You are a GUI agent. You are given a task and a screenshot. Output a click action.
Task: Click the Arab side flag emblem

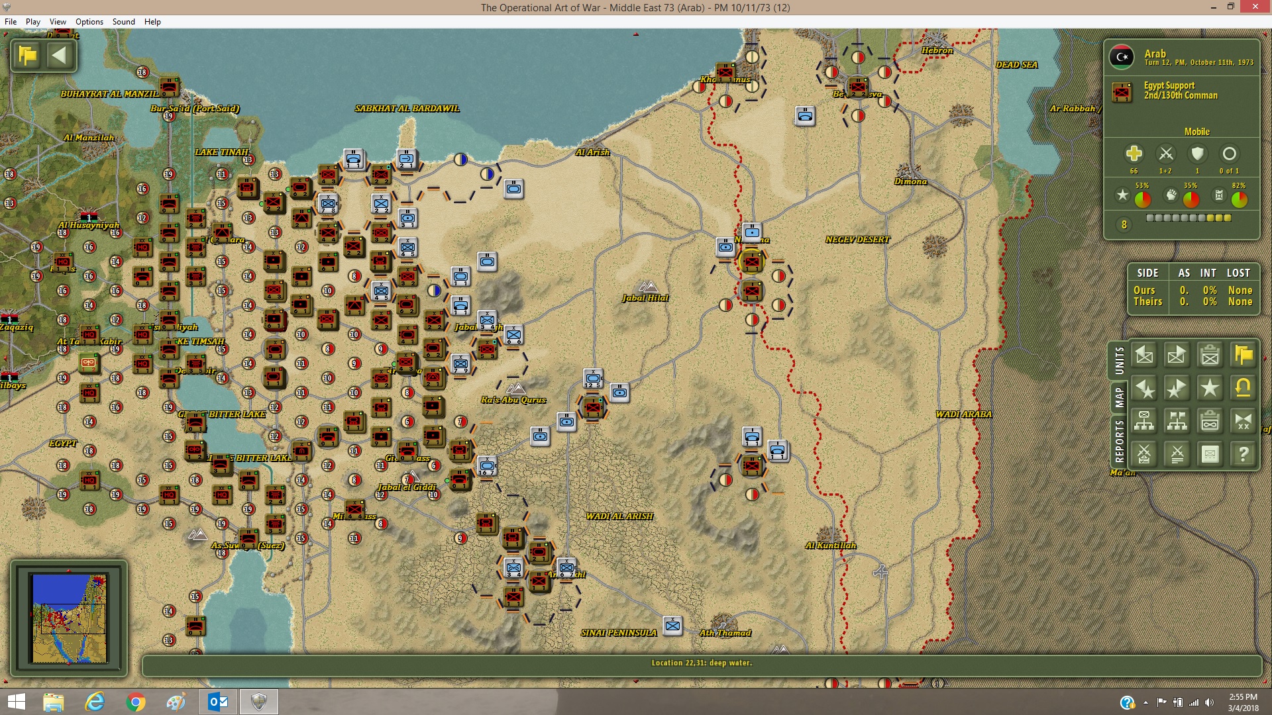click(x=1122, y=57)
